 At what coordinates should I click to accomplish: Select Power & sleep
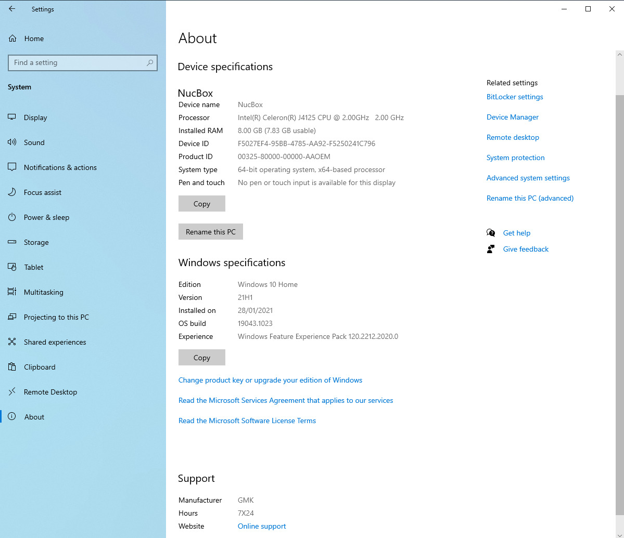click(83, 218)
